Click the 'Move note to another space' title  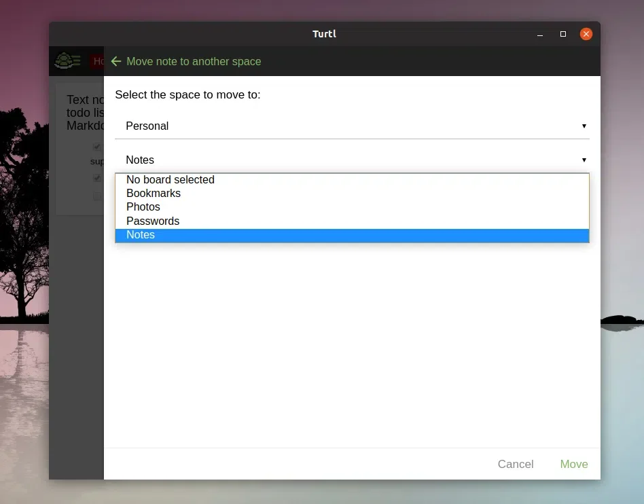[x=194, y=61]
